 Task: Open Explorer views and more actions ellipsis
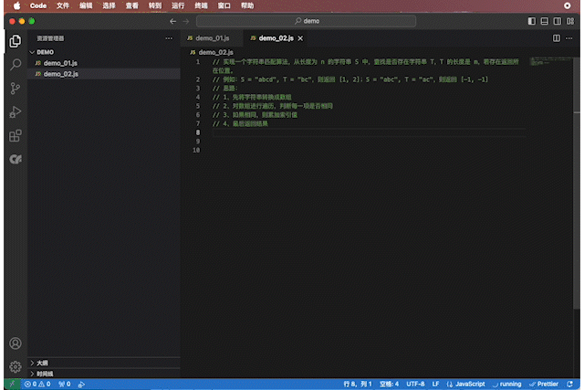coord(169,38)
